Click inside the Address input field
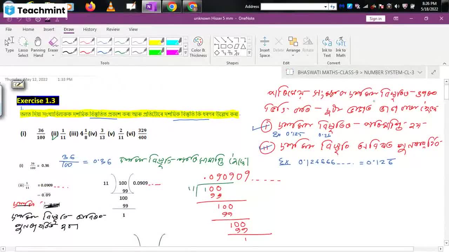Image resolution: width=449 pixels, height=252 pixels. 293,6
